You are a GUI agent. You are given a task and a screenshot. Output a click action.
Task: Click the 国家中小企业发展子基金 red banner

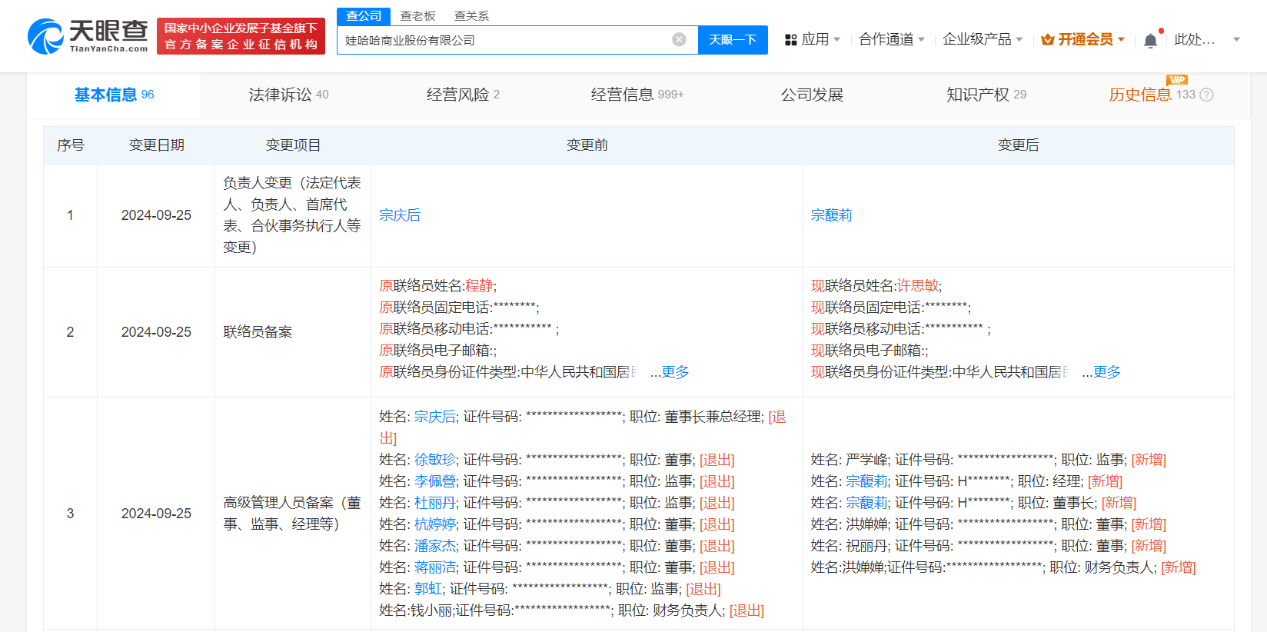tap(241, 36)
